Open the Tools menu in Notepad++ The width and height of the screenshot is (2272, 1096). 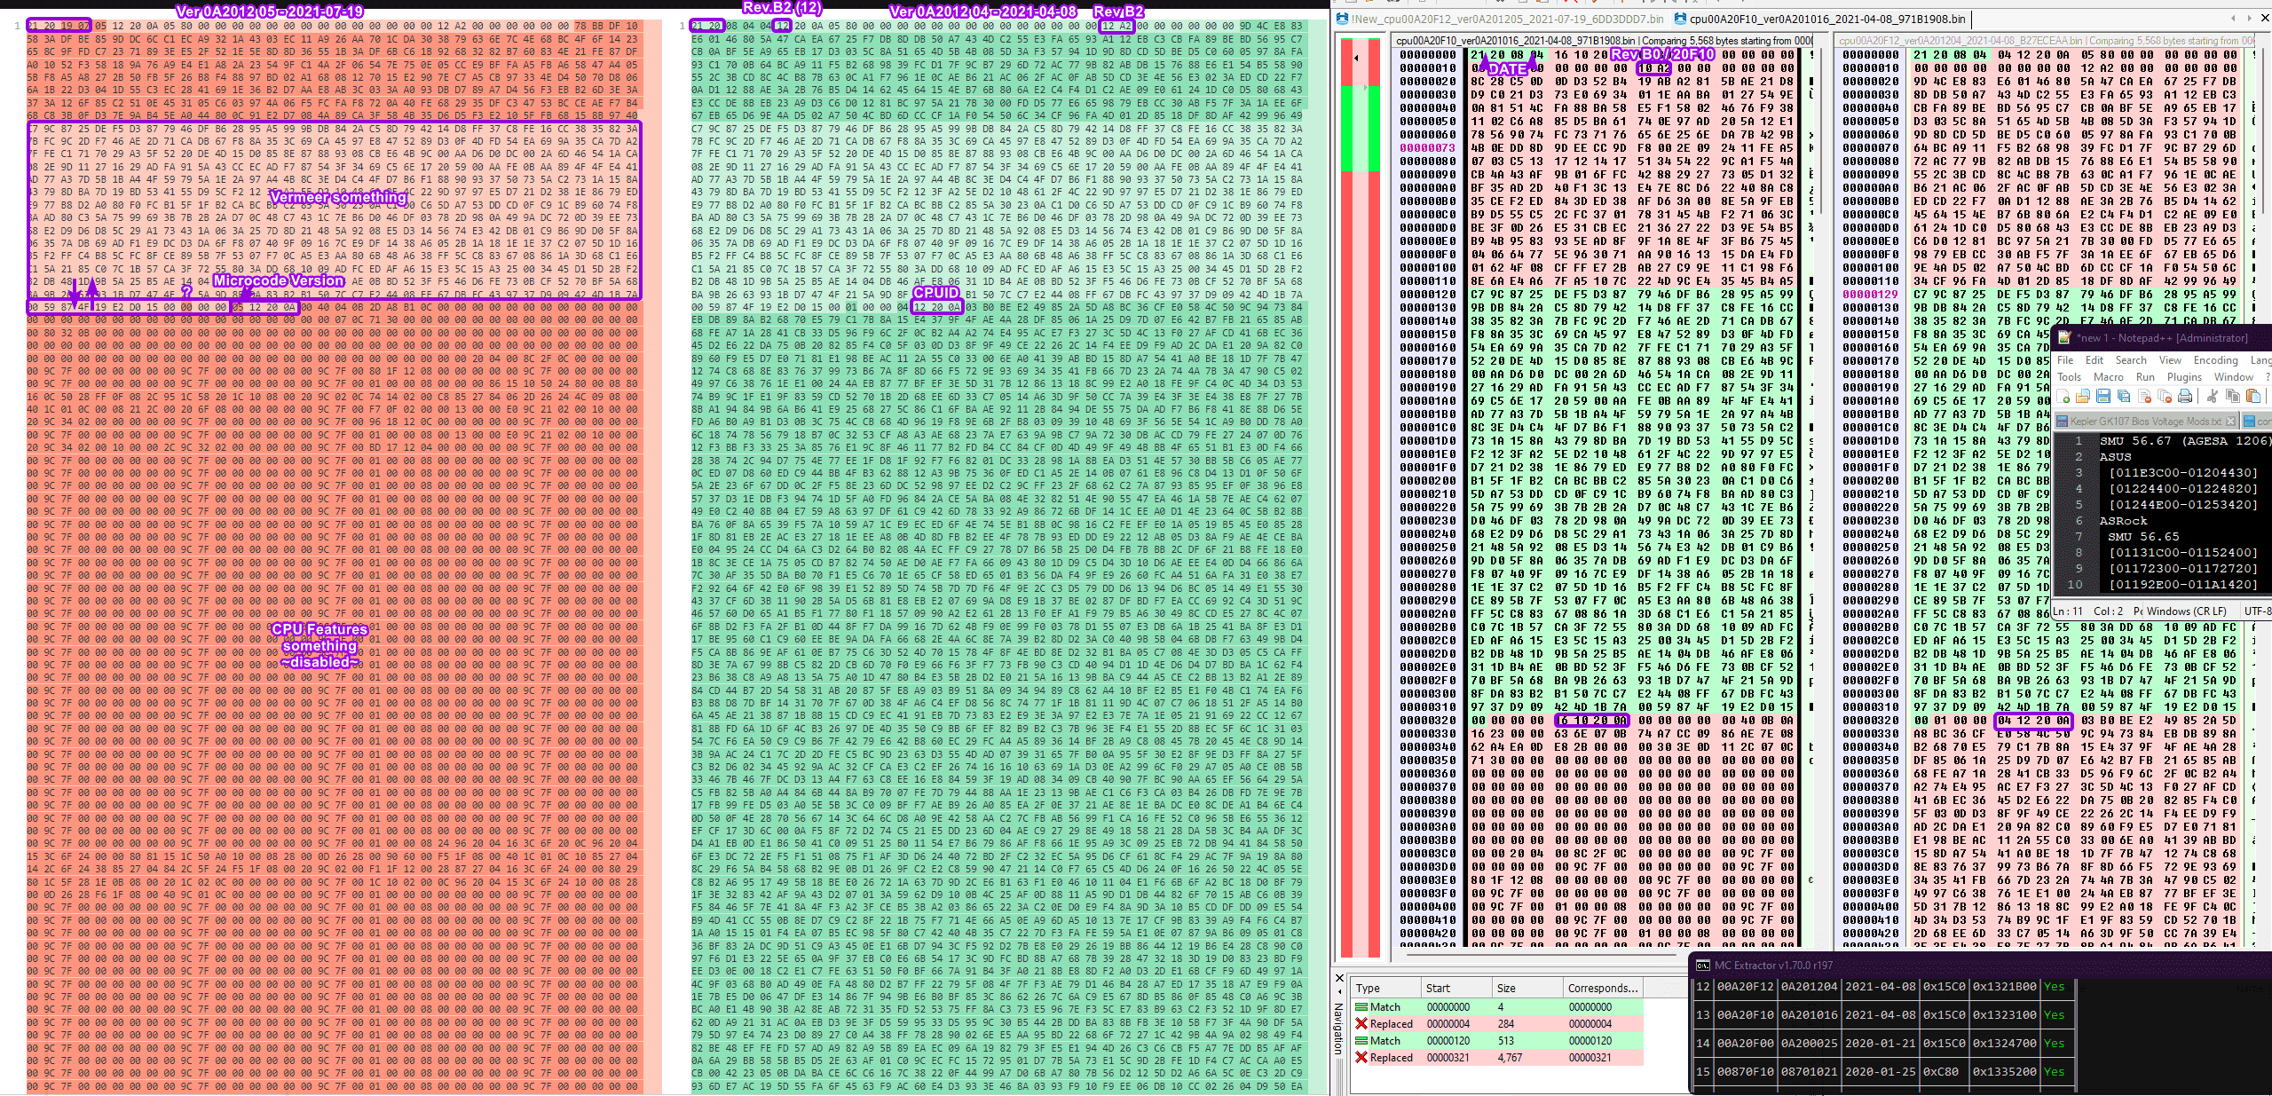[2070, 377]
